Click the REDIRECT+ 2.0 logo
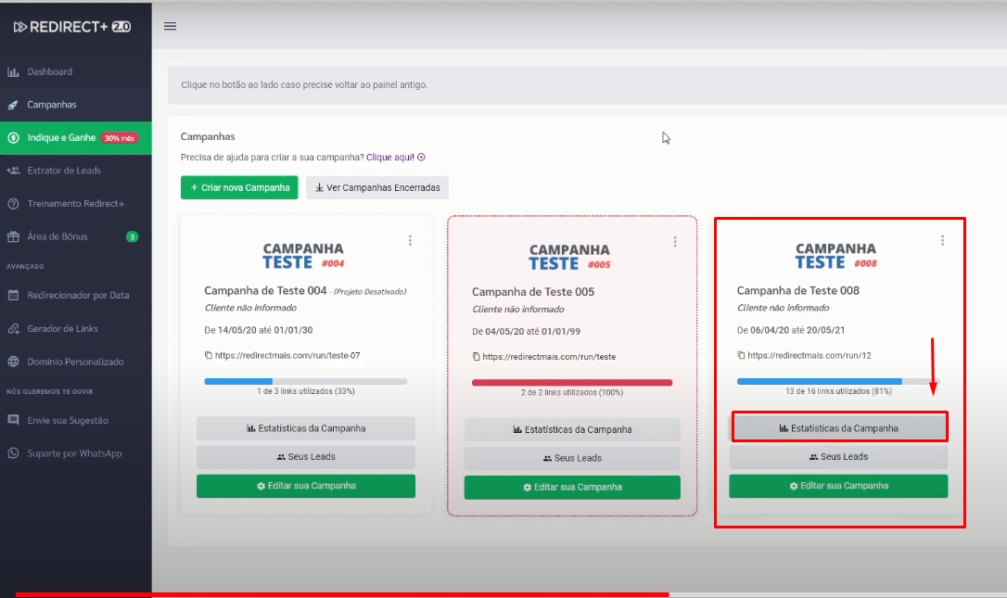Image resolution: width=1007 pixels, height=598 pixels. tap(72, 27)
